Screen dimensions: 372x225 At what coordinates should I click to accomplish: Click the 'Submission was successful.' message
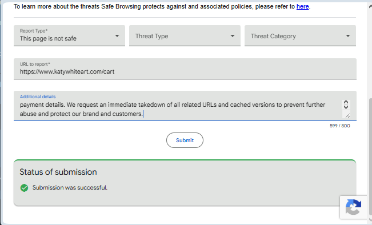point(70,187)
